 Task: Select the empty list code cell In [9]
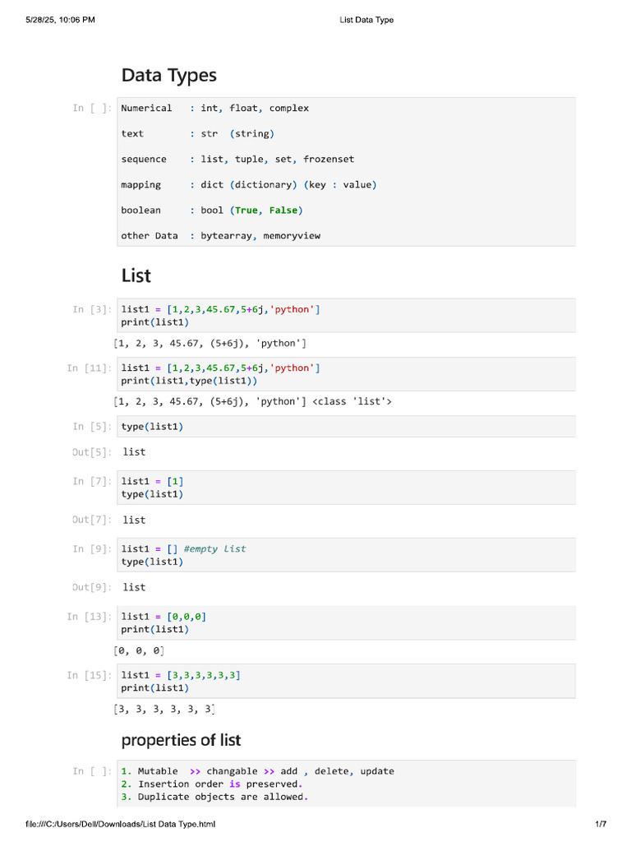click(346, 555)
